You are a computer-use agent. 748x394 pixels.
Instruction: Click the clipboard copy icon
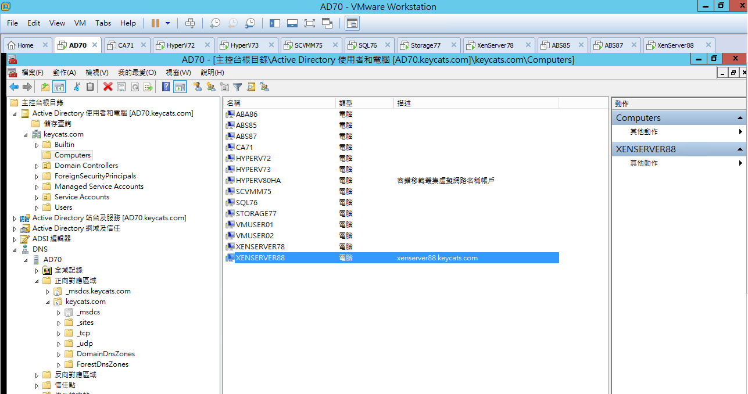point(90,87)
